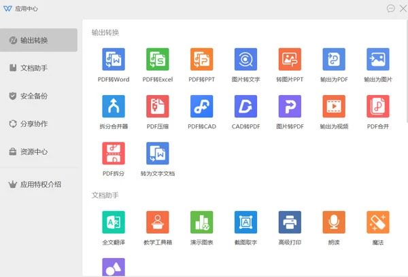Image resolution: width=408 pixels, height=277 pixels.
Task: Start the 全文翻译 translation tool
Action: click(114, 222)
